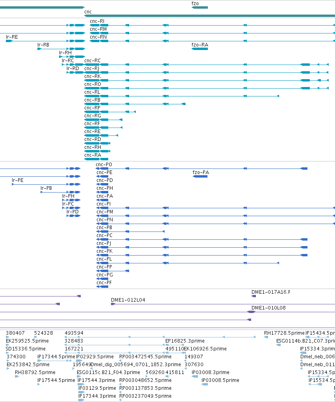
Task: Select the lr-RH transcript label
Action: click(65, 53)
